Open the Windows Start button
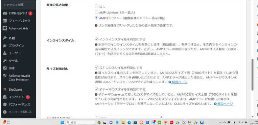Screen dimensions: 258x125 point(62,122)
